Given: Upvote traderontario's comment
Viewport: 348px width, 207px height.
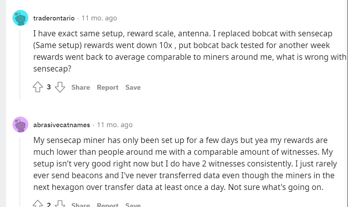Looking at the screenshot, I should (38, 87).
